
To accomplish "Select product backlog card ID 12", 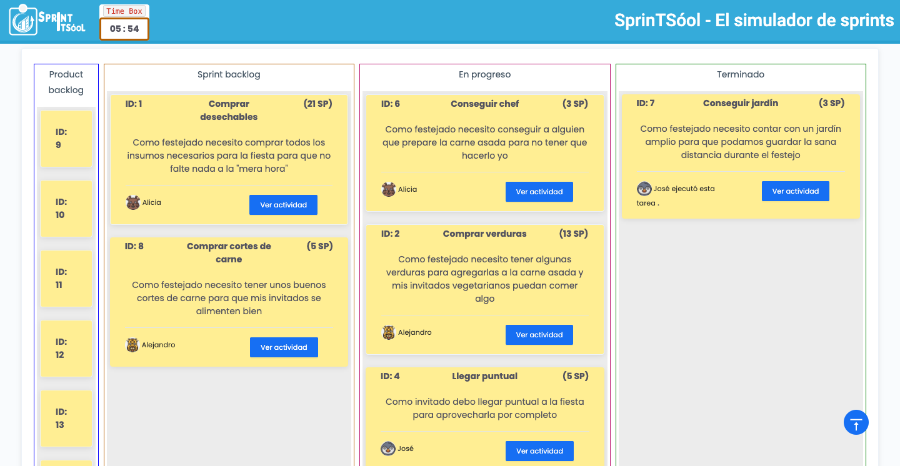I will [66, 349].
